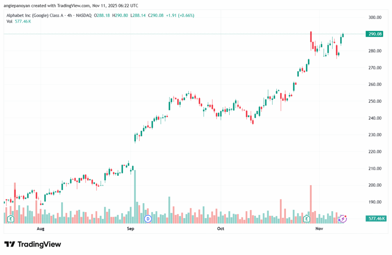Click the Nov label on the time axis

[318, 229]
